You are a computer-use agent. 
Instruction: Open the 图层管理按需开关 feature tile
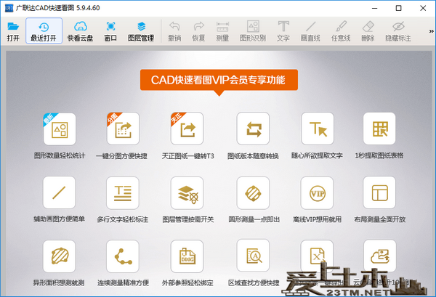click(187, 193)
